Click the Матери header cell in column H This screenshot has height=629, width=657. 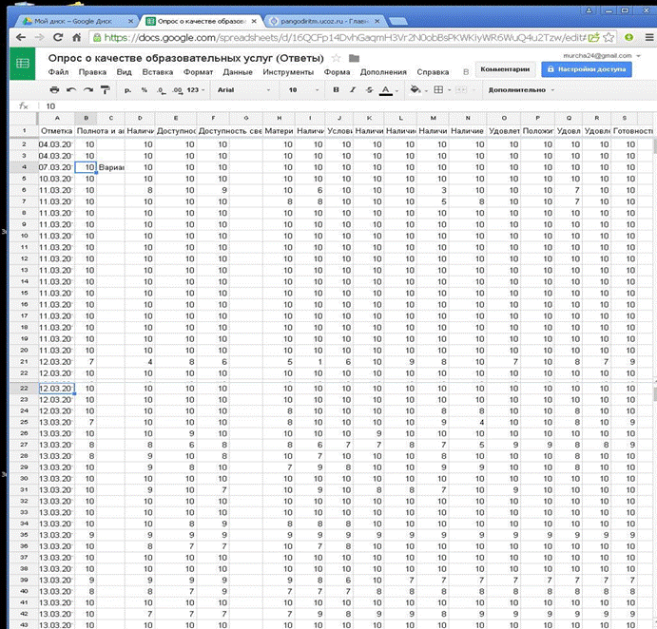[x=279, y=131]
